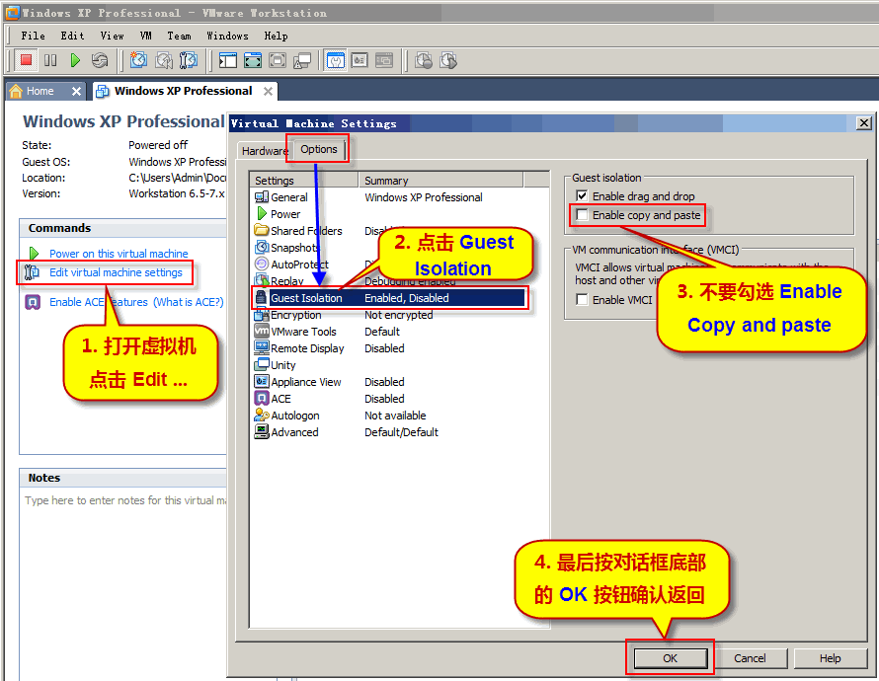
Task: Click Edit virtual machine settings link
Action: [x=116, y=272]
